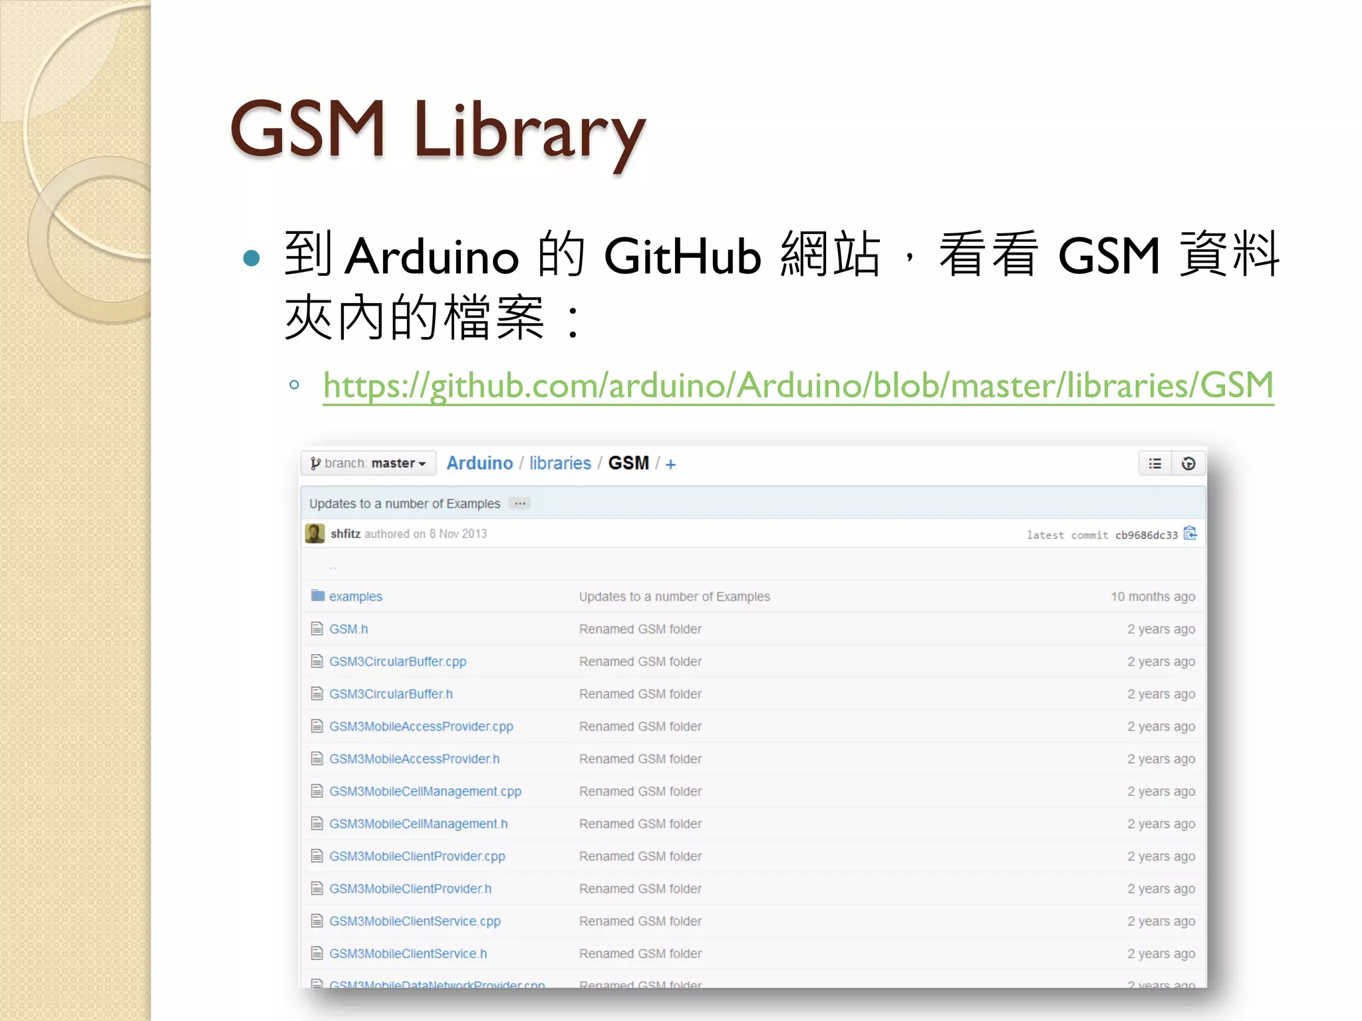
Task: Open the github.com Arduino GSM libraries hyperlink
Action: point(798,386)
